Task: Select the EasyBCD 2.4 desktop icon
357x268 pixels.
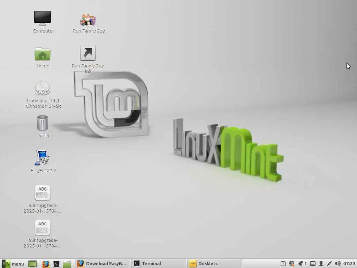Action: (x=43, y=158)
